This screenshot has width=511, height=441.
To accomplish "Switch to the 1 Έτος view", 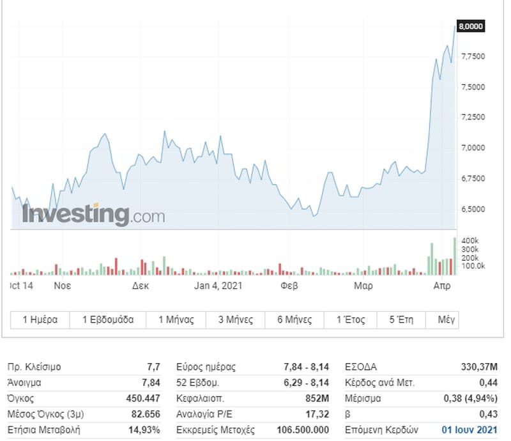I will [x=352, y=320].
